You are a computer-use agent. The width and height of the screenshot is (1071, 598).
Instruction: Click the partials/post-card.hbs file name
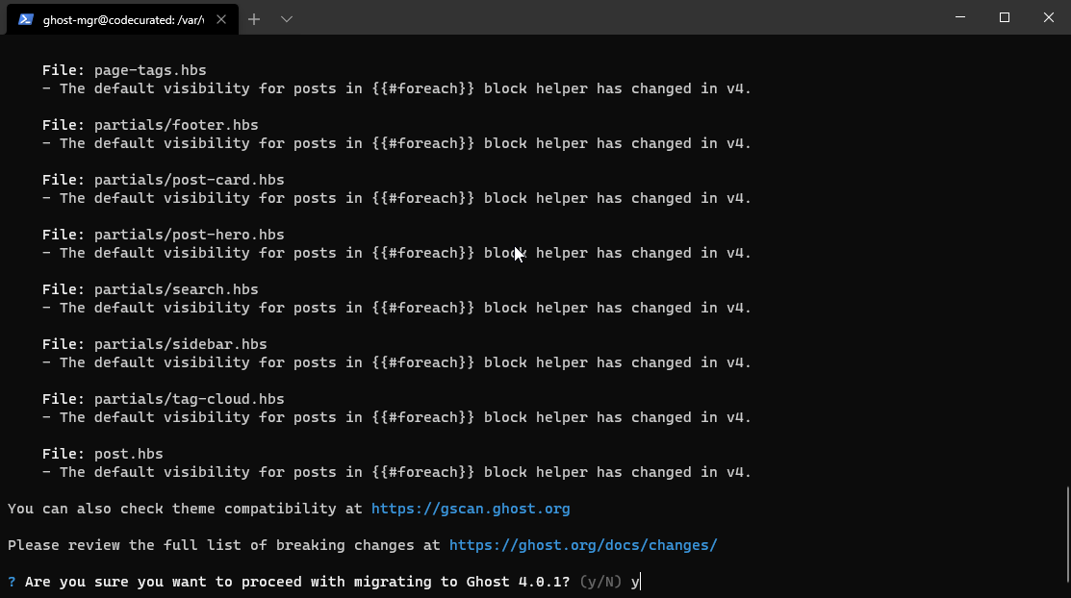click(x=190, y=180)
